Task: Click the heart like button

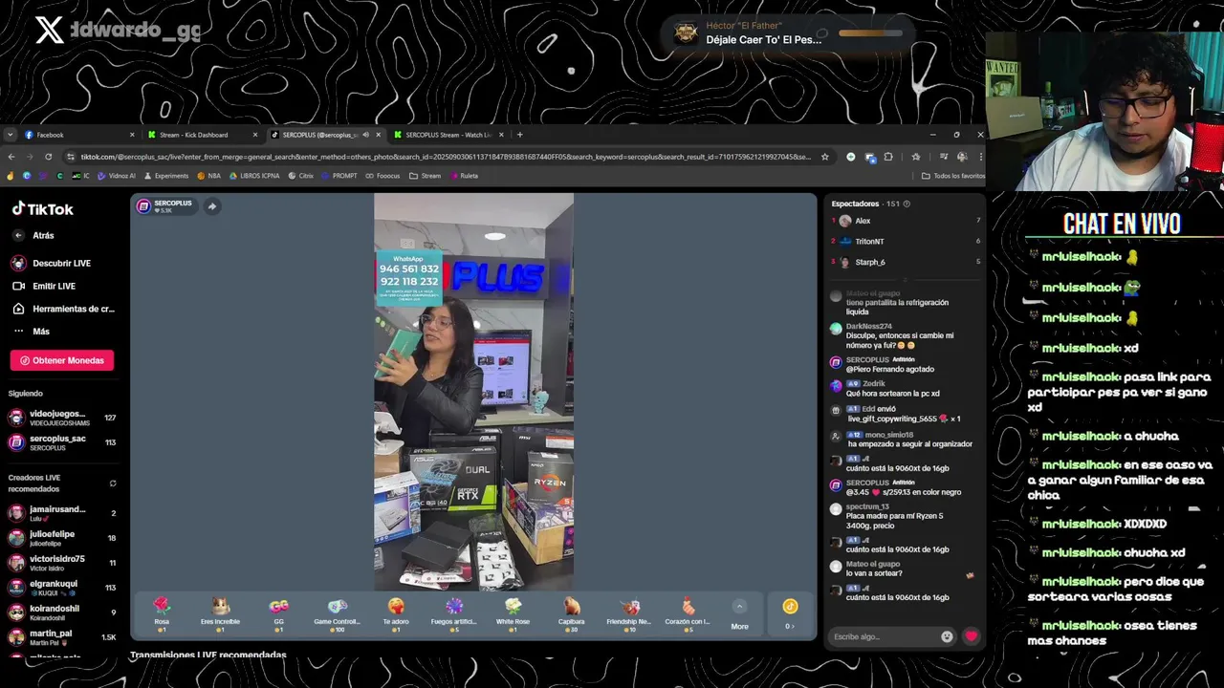Action: pos(972,636)
